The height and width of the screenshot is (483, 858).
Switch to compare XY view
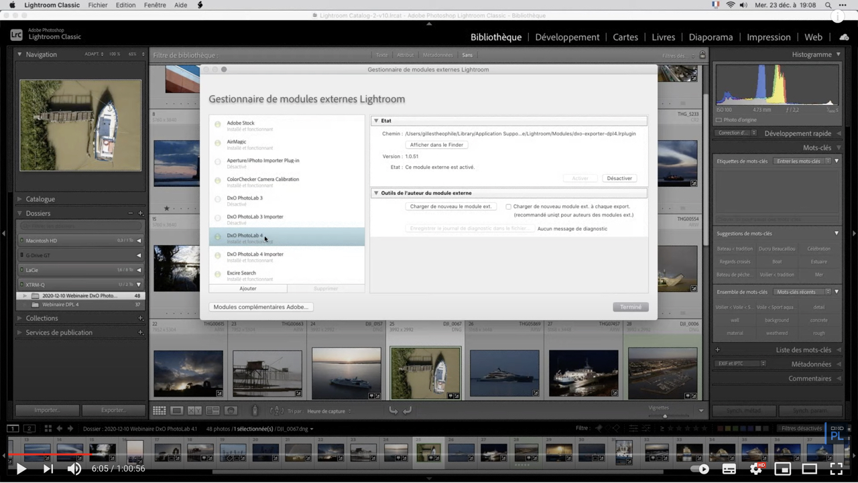tap(194, 411)
